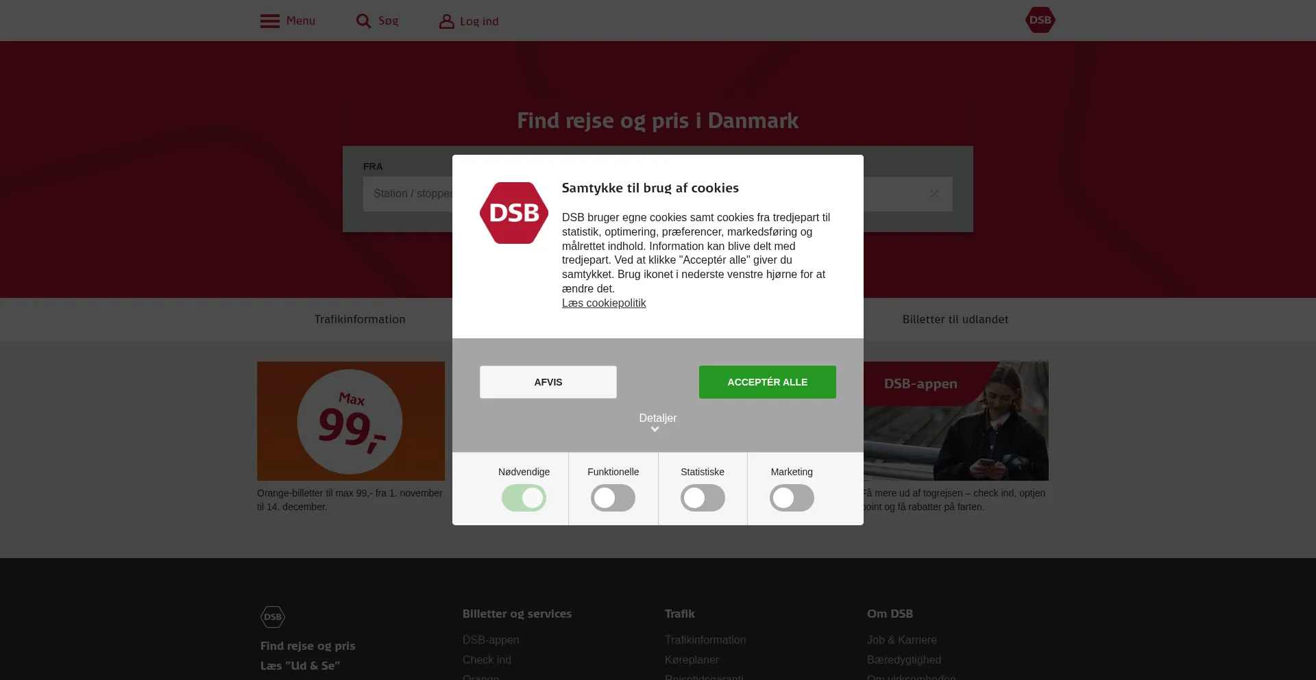The image size is (1316, 680).
Task: Click the DSB outline logo in footer
Action: coord(273,617)
